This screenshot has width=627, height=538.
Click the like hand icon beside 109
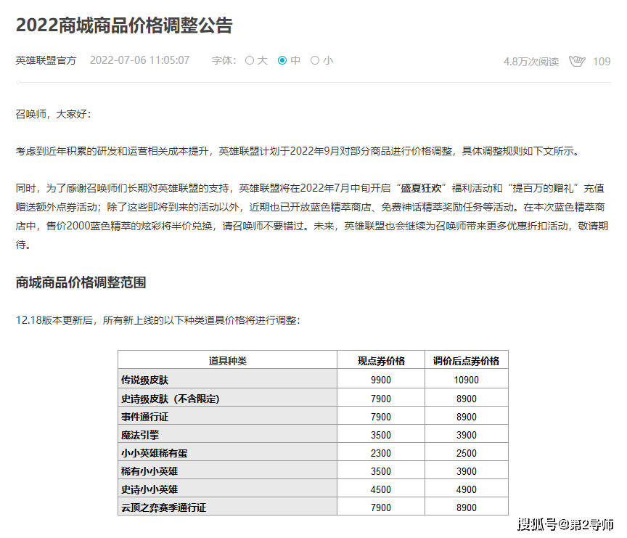577,61
